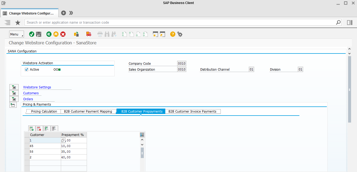Collapse the Pricing & Payments section

13,105
